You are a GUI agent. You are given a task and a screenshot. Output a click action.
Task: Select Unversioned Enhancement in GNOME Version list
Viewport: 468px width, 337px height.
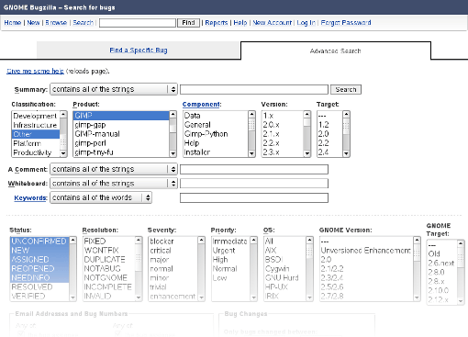point(366,251)
